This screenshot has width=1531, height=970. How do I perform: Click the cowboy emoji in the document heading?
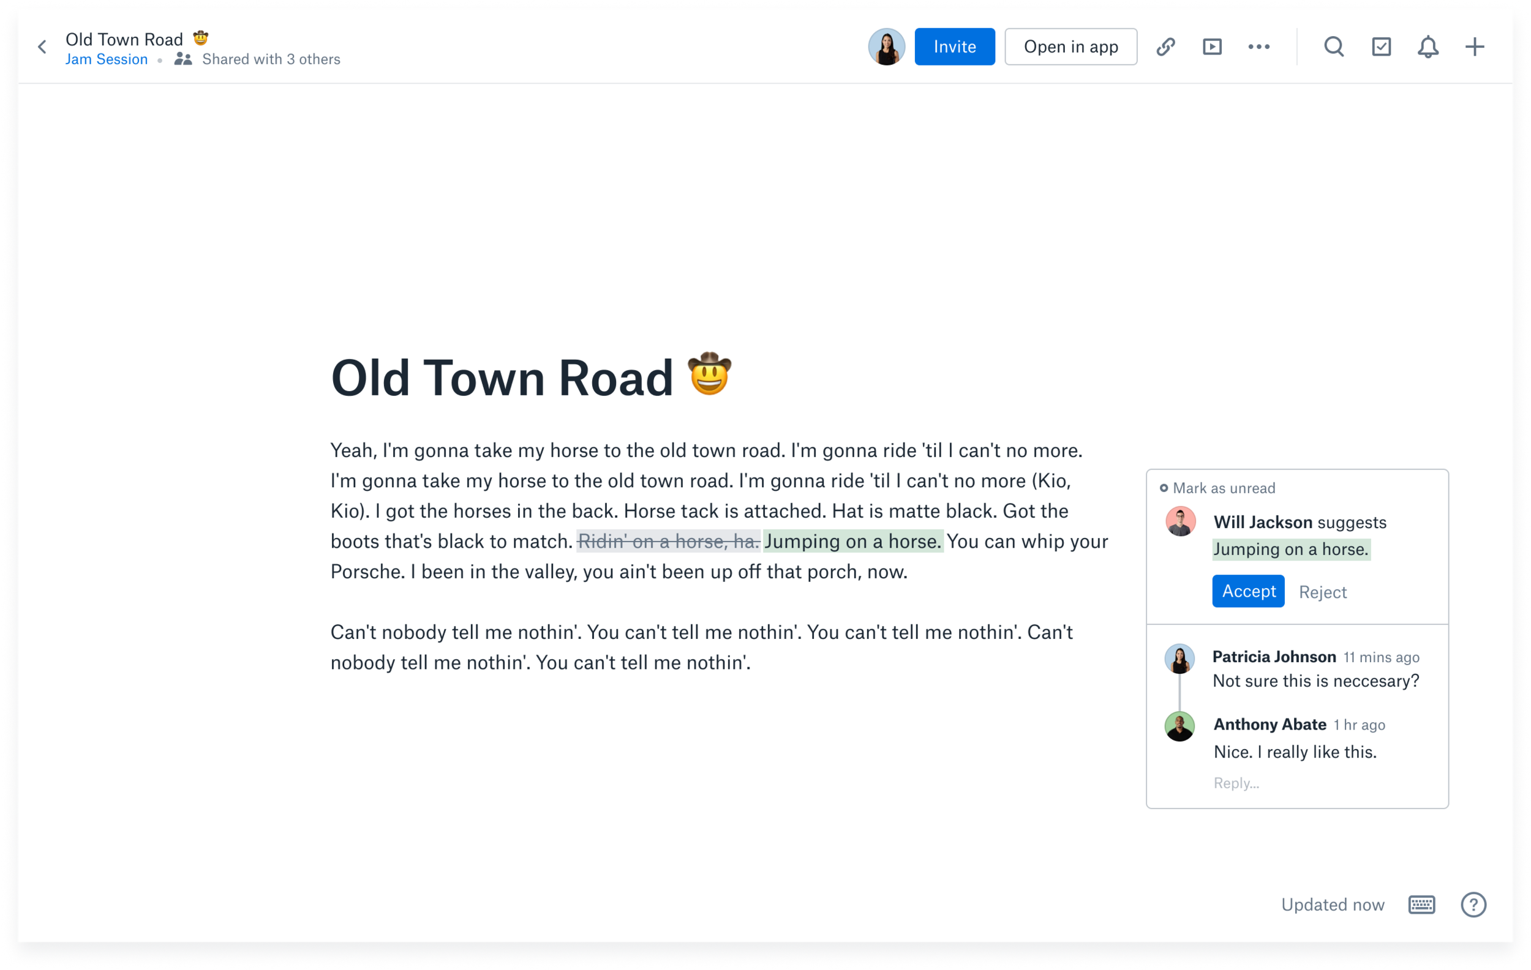pyautogui.click(x=710, y=373)
